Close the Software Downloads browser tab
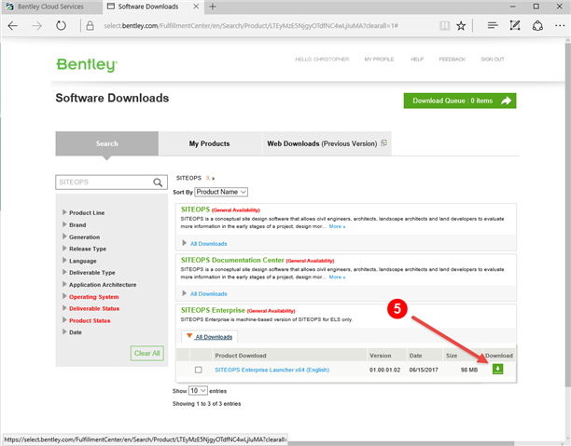 point(196,7)
